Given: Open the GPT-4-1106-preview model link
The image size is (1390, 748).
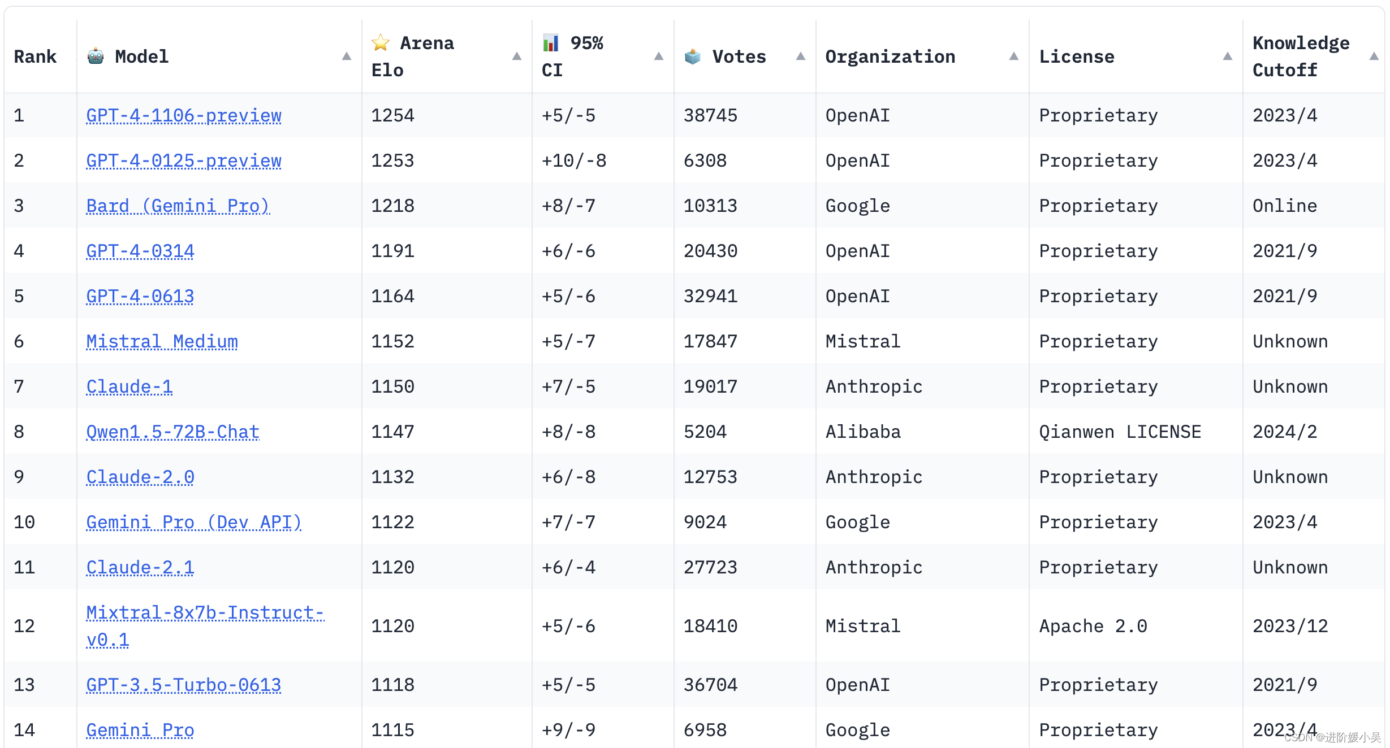Looking at the screenshot, I should coord(184,115).
